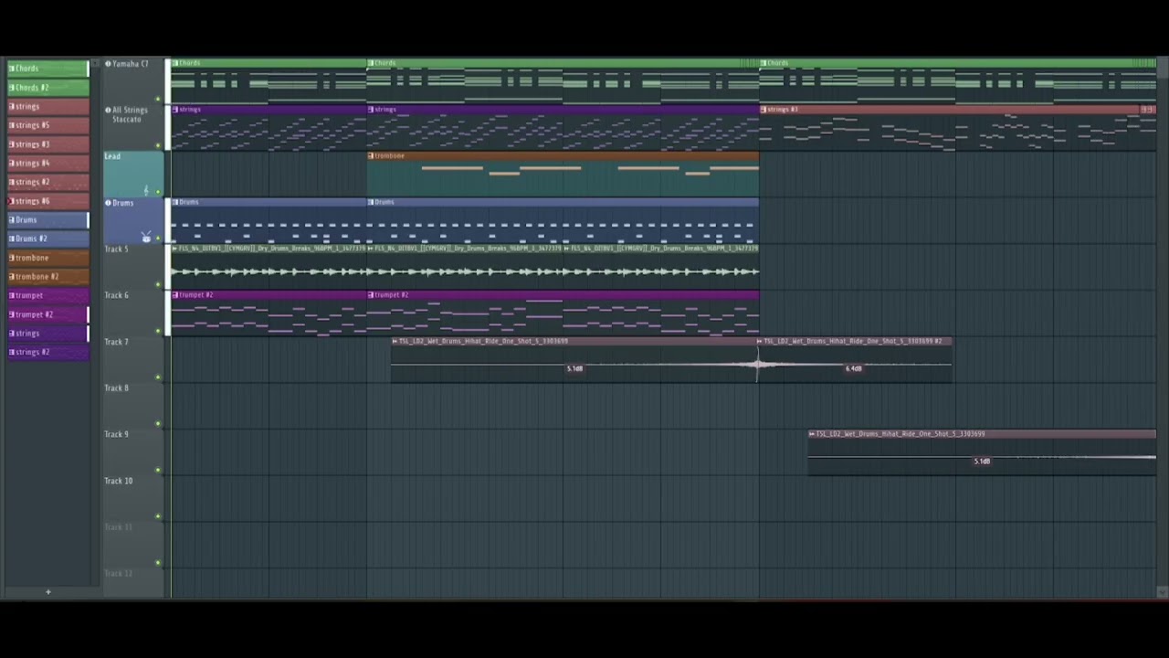Click the instrument icon next to the Drums track name
1169x658 pixels.
(108, 203)
